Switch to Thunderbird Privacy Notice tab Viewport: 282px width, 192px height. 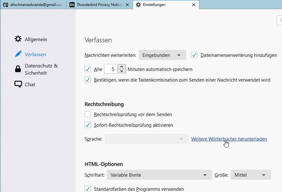pos(101,5)
